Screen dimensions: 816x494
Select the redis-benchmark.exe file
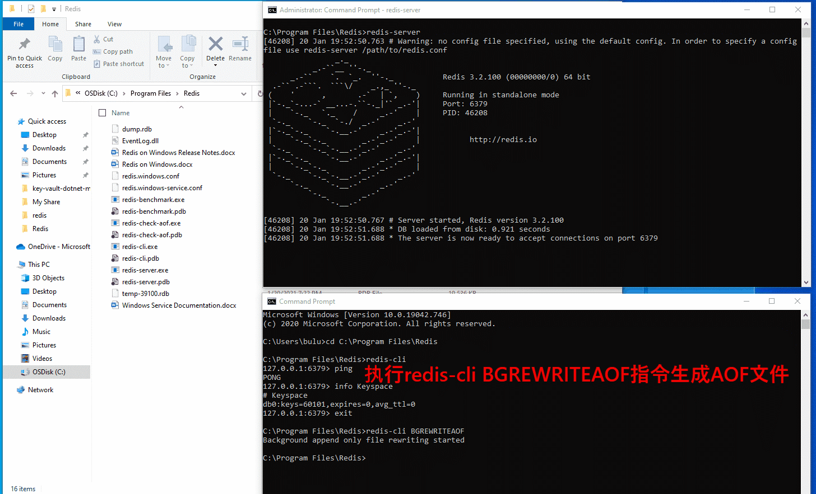[153, 200]
